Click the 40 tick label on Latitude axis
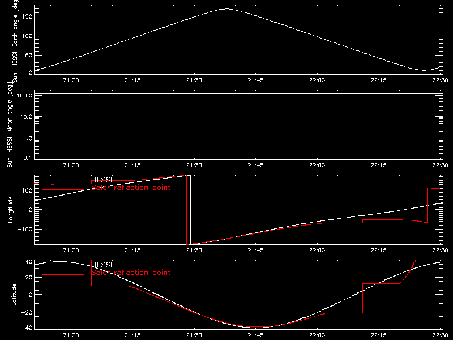This screenshot has width=453, height=340. coord(29,262)
